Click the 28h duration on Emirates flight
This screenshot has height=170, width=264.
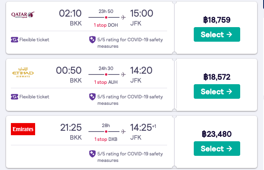tap(106, 125)
